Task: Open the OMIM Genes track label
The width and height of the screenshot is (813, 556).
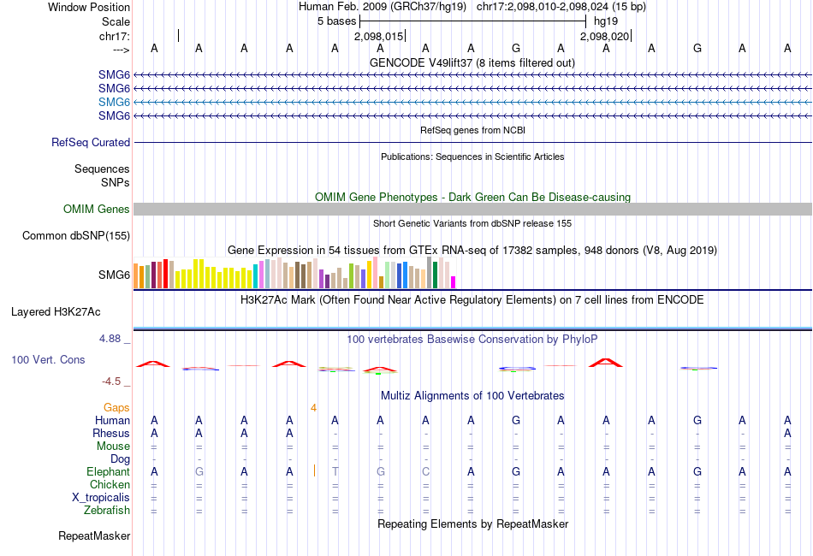Action: click(97, 209)
